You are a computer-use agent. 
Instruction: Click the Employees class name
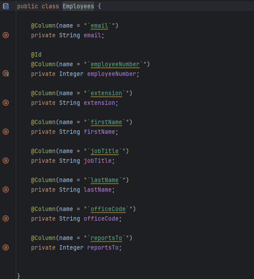point(78,7)
